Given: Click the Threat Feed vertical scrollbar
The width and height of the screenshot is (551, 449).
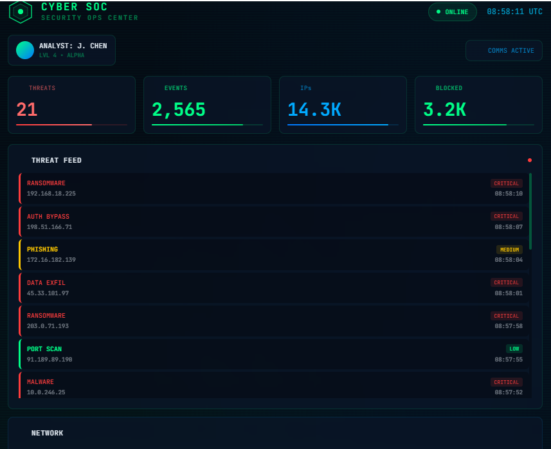Looking at the screenshot, I should pyautogui.click(x=530, y=211).
